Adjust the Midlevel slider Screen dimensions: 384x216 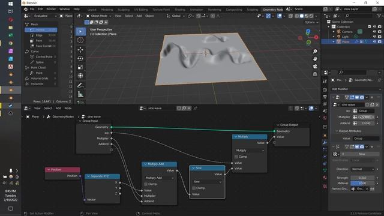click(x=362, y=183)
